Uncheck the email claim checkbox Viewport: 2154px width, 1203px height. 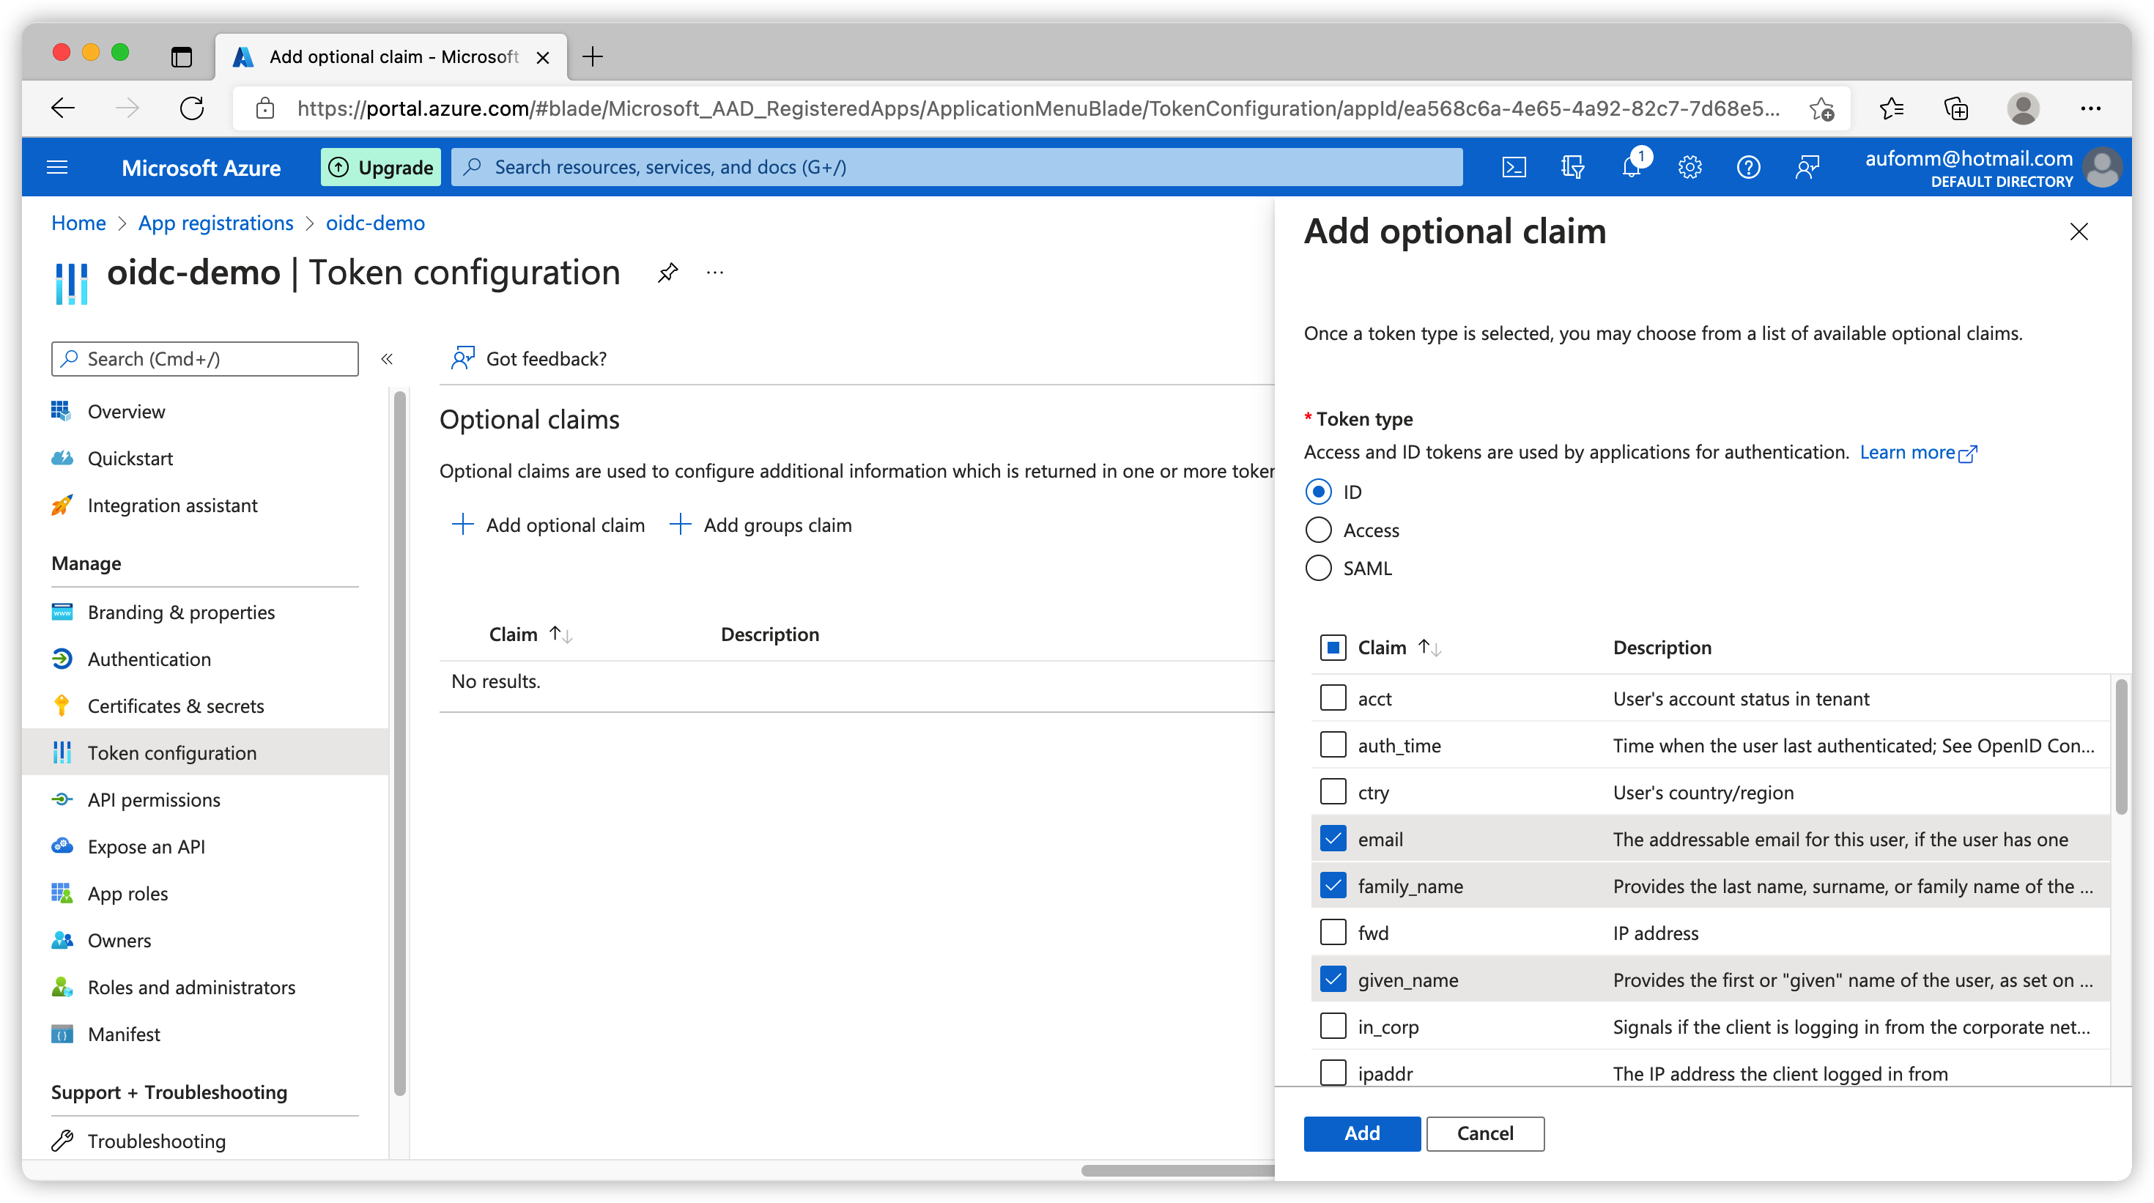click(x=1333, y=838)
